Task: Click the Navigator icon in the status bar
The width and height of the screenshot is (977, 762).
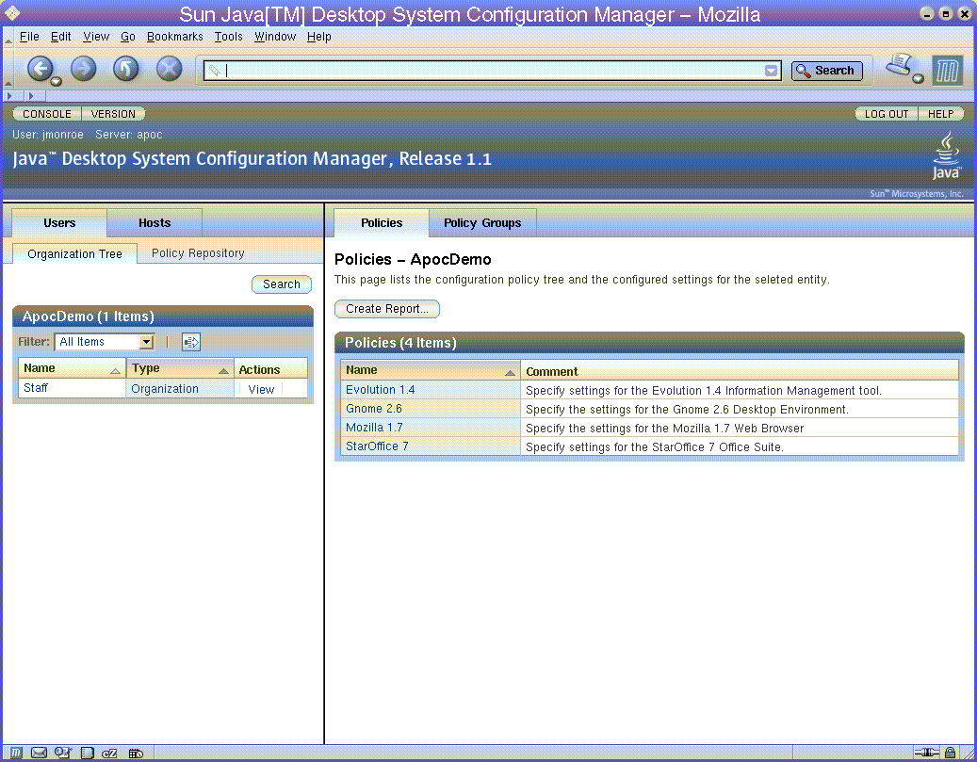Action: 16,753
